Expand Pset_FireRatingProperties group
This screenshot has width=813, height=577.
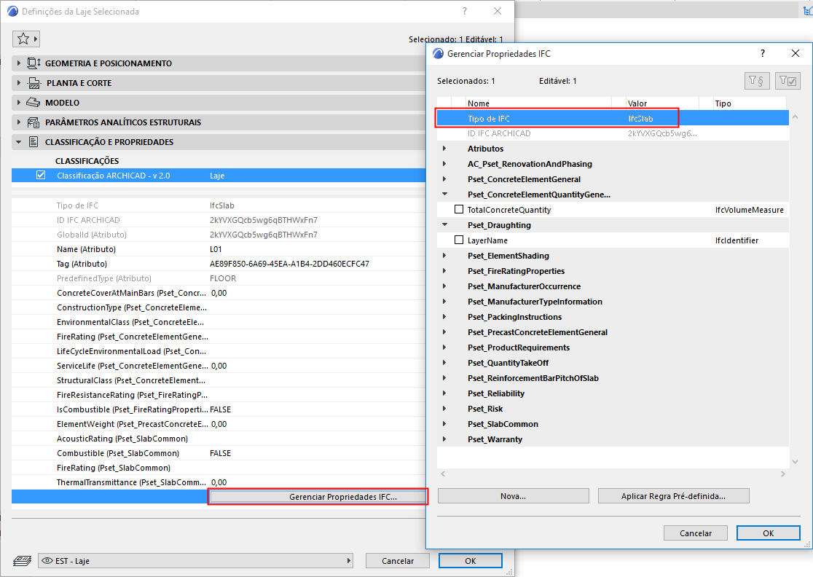click(x=444, y=271)
